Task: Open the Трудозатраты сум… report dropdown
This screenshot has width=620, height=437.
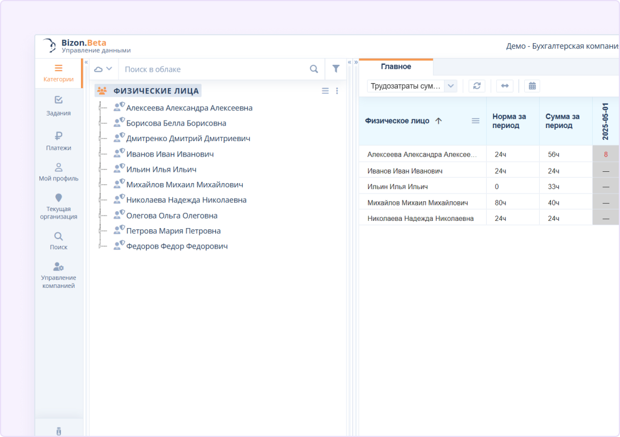Action: (x=411, y=86)
